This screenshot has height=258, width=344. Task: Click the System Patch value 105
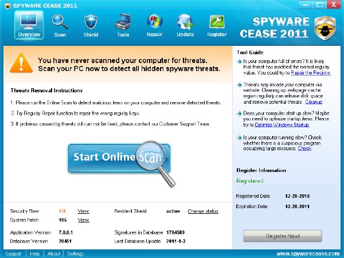pyautogui.click(x=62, y=220)
